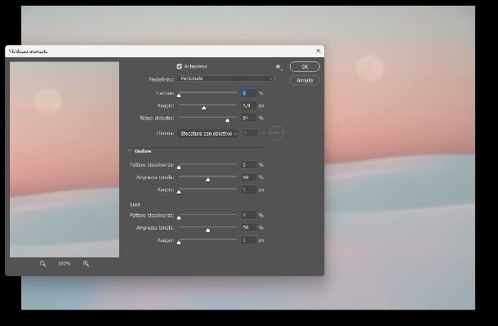Confirm with the OK button
Image resolution: width=498 pixels, height=326 pixels.
(305, 67)
